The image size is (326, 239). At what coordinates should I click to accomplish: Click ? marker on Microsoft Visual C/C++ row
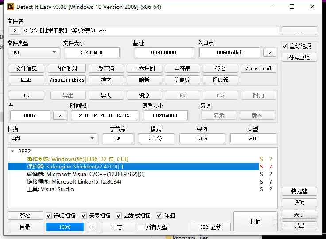pos(271,174)
